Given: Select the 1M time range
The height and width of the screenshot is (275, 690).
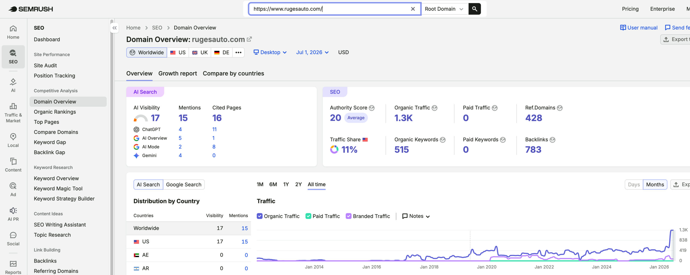Looking at the screenshot, I should pos(260,184).
